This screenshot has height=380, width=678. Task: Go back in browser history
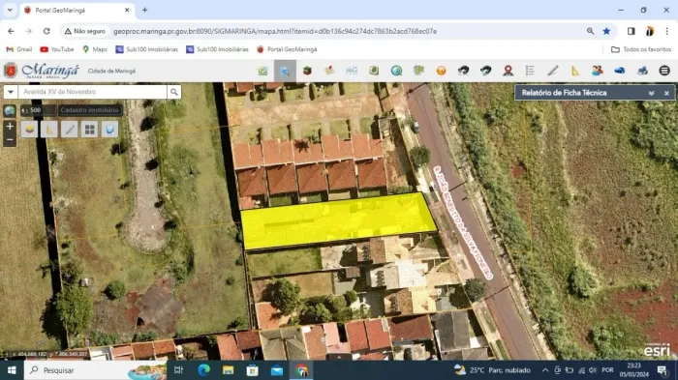[11, 31]
